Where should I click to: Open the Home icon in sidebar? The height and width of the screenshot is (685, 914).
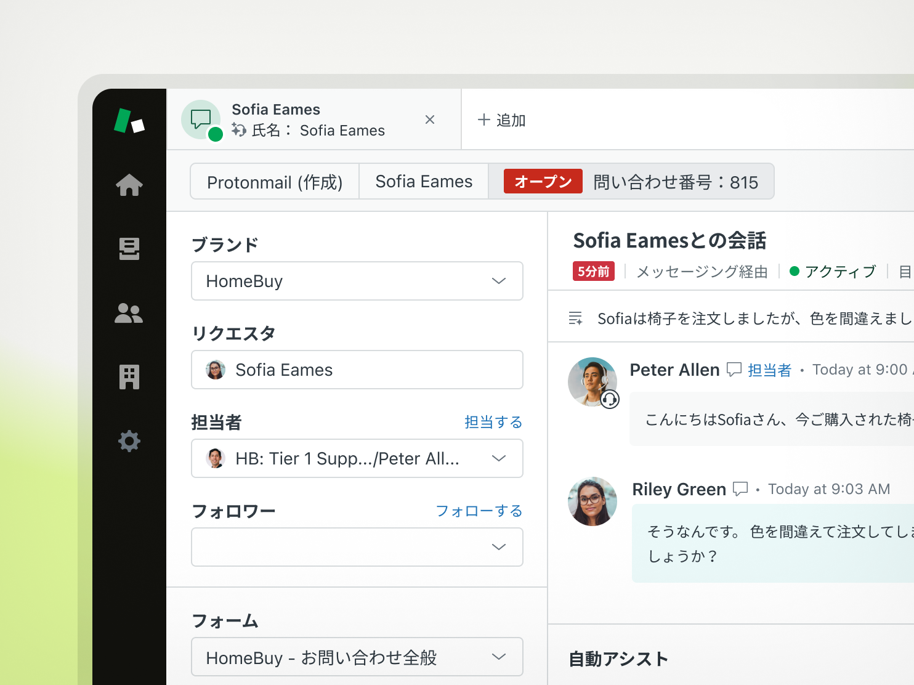click(x=129, y=185)
